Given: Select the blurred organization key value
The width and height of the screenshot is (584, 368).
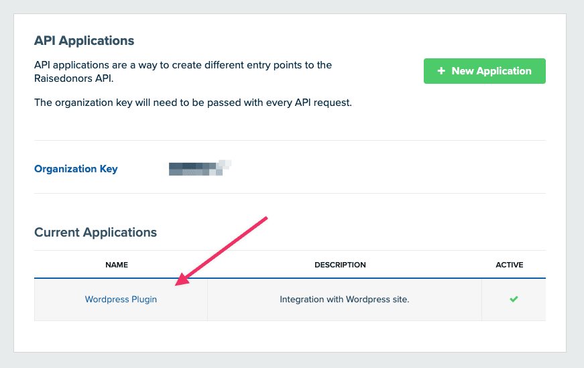Looking at the screenshot, I should [x=200, y=168].
